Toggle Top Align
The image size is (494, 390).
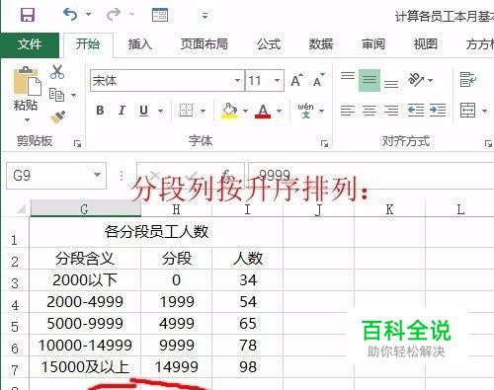[x=348, y=76]
